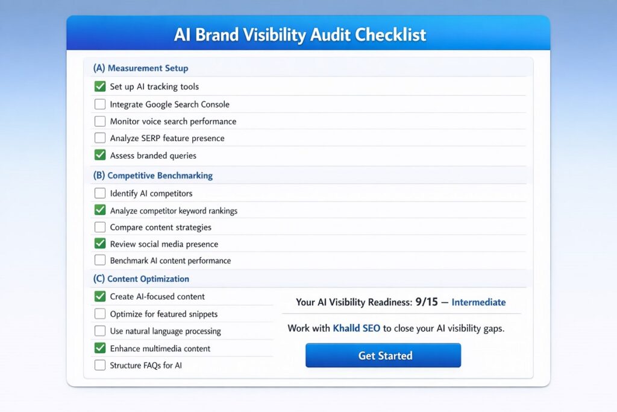Check the Analyze SERP feature presence box
617x412 pixels.
[x=100, y=138]
